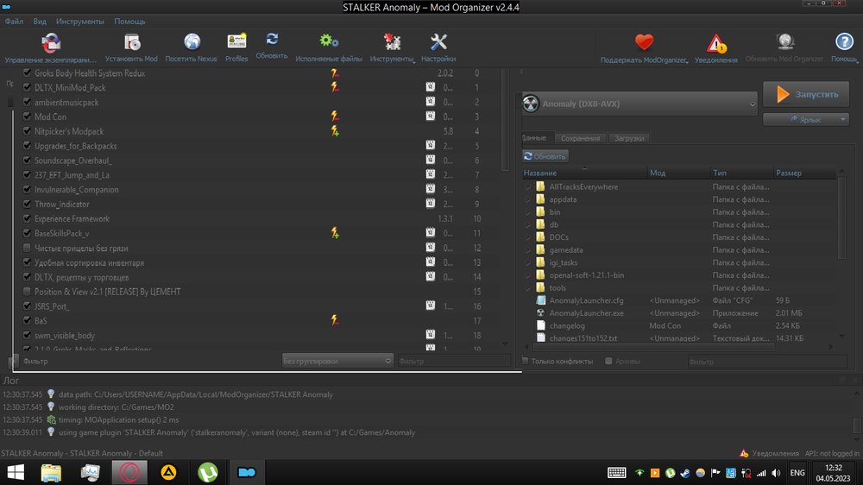This screenshot has width=863, height=485.
Task: Disable the Mod Con mod checkbox
Action: (x=28, y=117)
